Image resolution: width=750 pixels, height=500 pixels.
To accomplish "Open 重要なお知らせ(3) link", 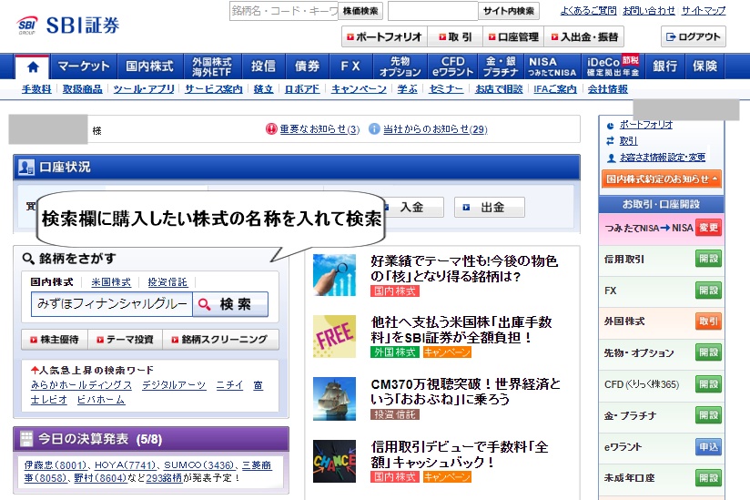I will pos(319,129).
